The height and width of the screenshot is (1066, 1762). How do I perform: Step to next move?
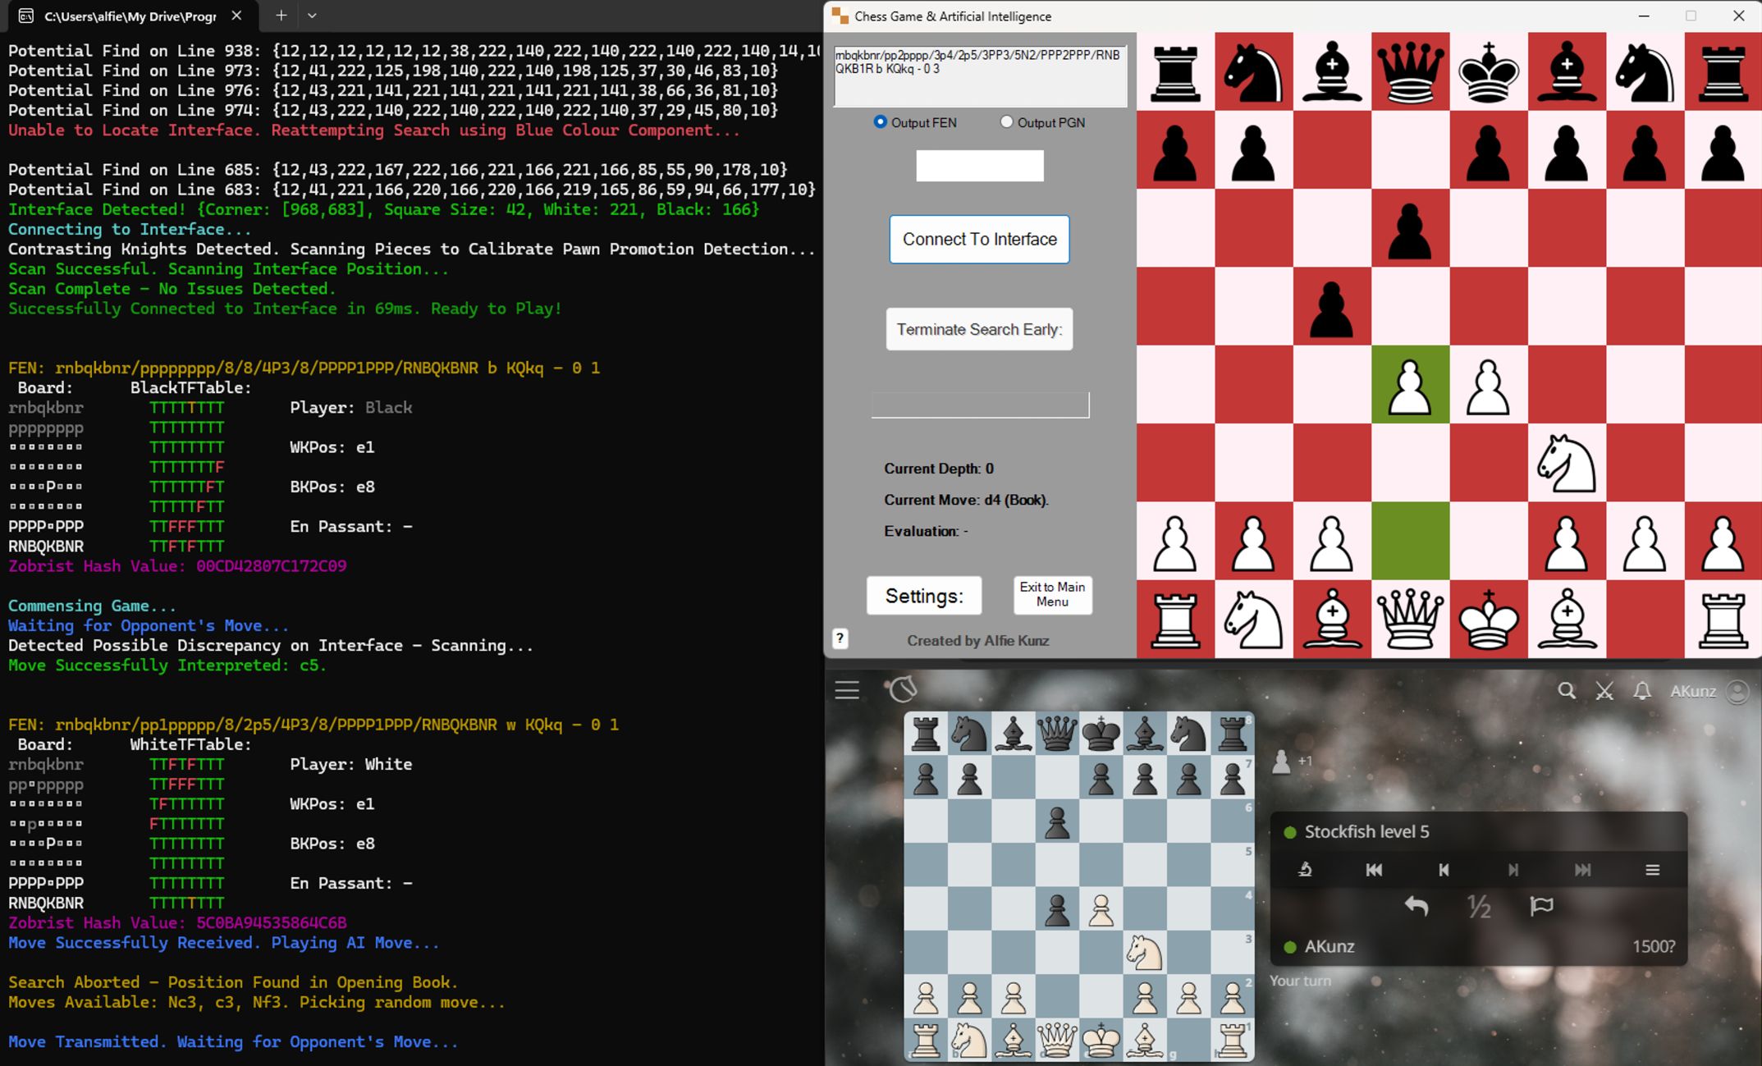point(1513,870)
